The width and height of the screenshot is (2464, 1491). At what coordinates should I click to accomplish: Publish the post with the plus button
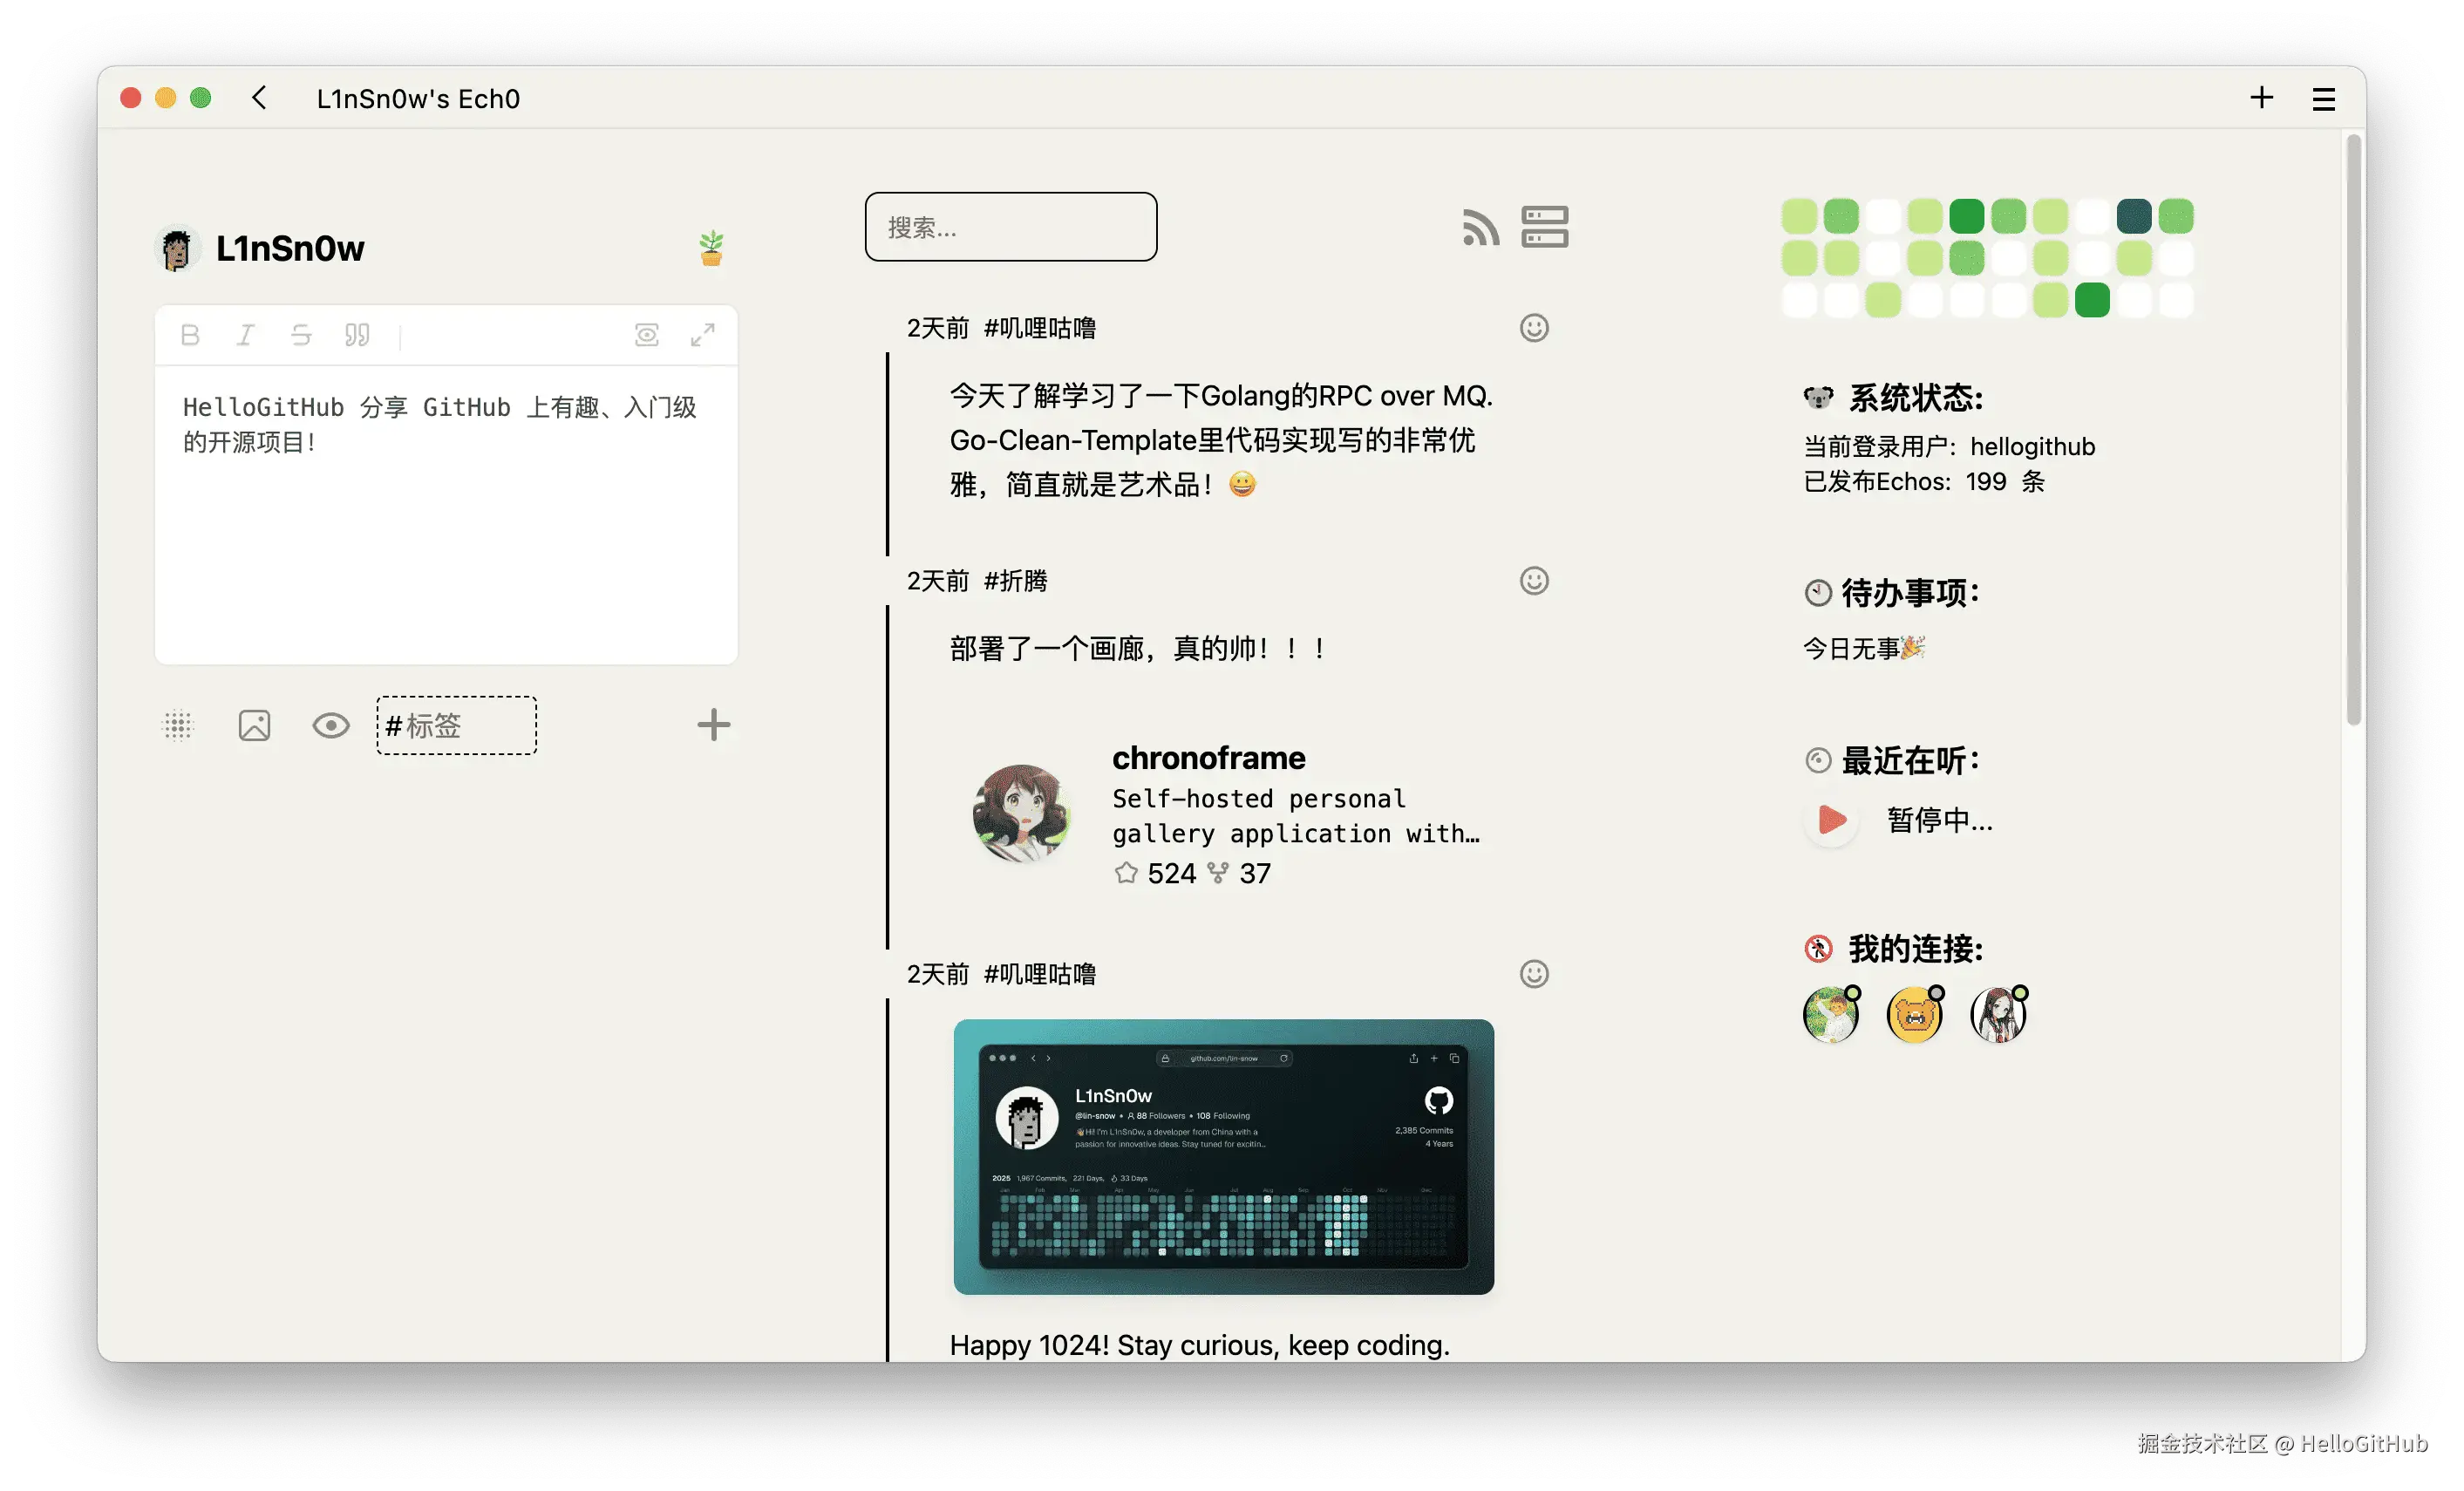click(x=713, y=725)
